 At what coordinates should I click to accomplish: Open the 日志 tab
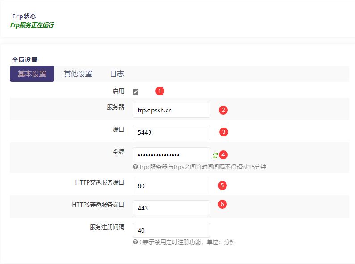pos(117,74)
